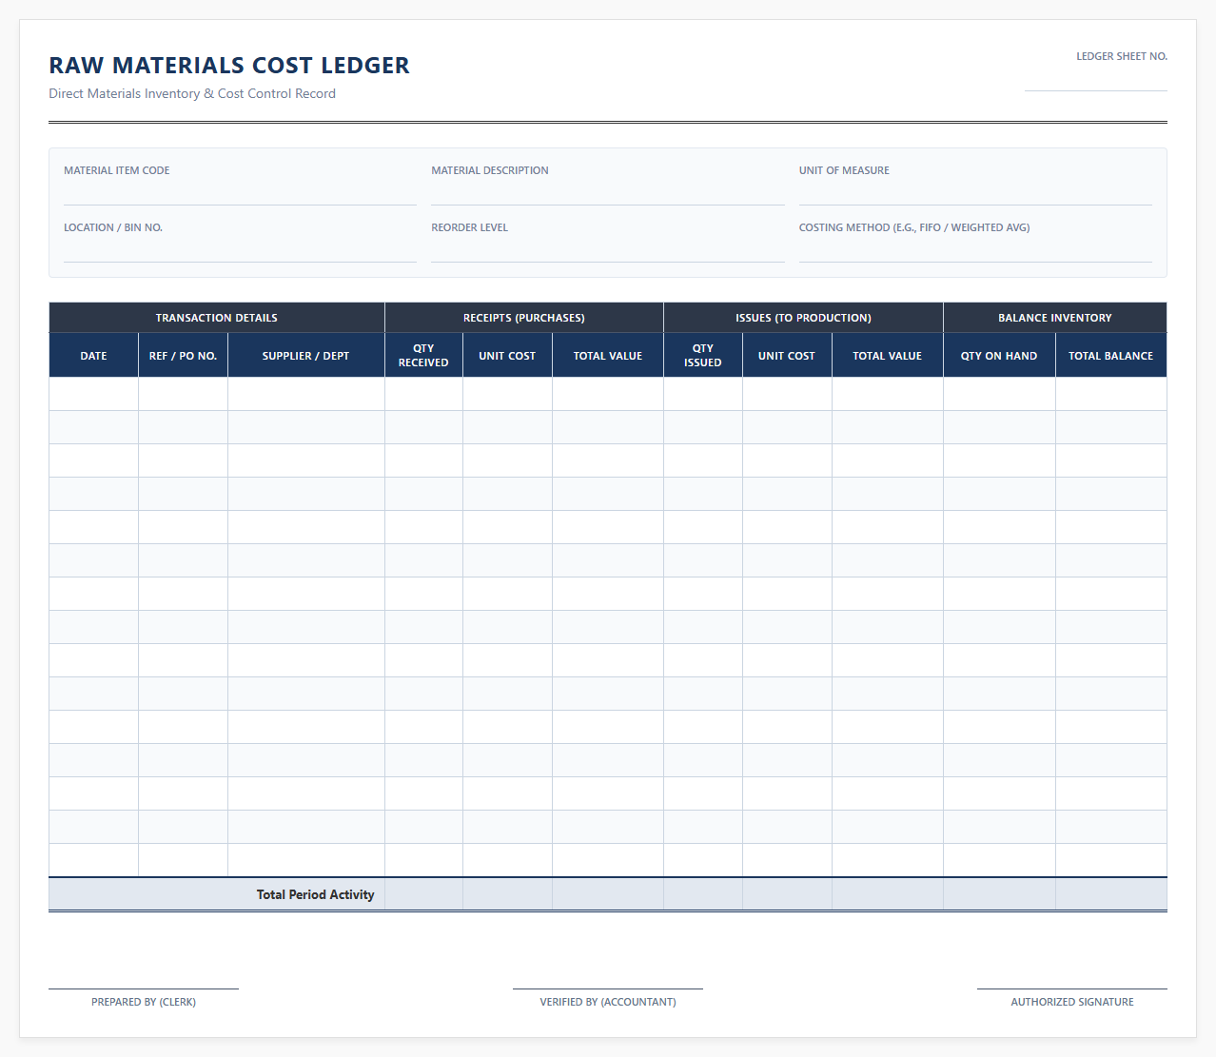Image resolution: width=1216 pixels, height=1057 pixels.
Task: Click the Transaction Details group header
Action: [x=217, y=318]
